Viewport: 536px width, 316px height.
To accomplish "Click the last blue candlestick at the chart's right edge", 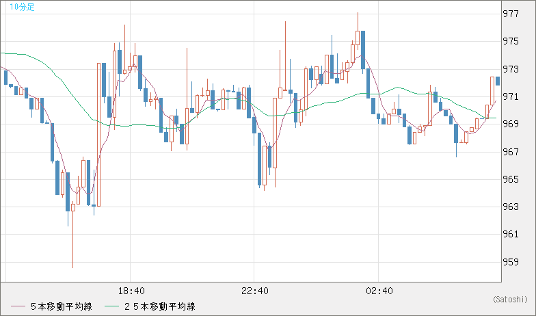I will point(498,81).
